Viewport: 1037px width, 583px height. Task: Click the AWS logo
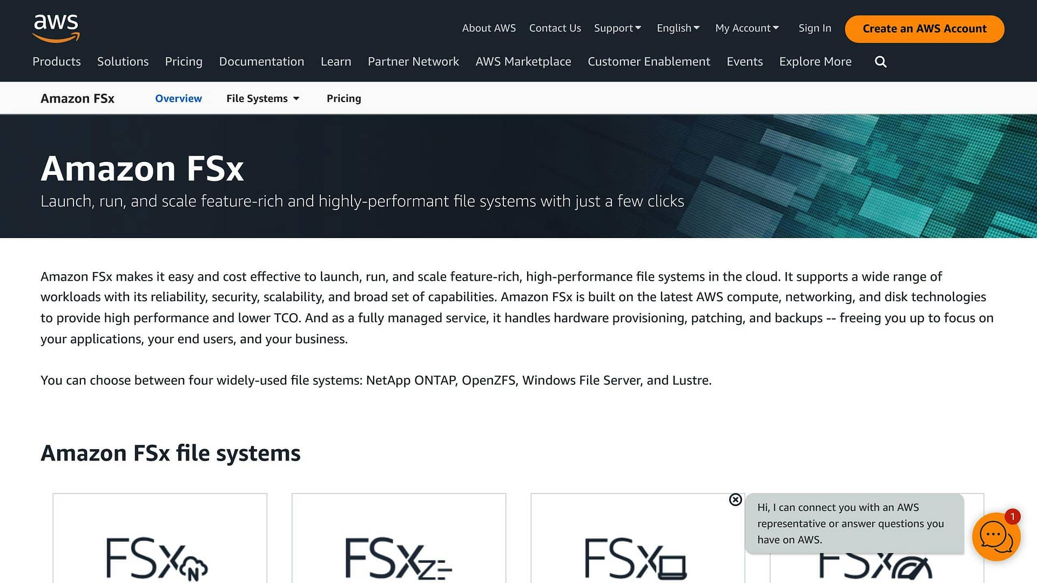tap(56, 28)
